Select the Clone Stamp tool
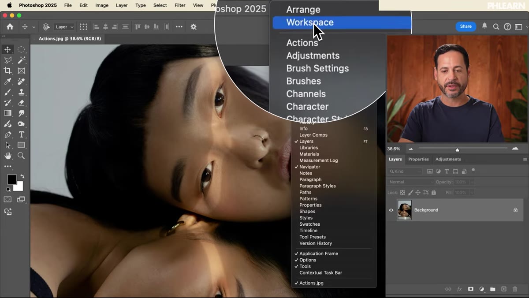The height and width of the screenshot is (298, 529). pyautogui.click(x=21, y=92)
